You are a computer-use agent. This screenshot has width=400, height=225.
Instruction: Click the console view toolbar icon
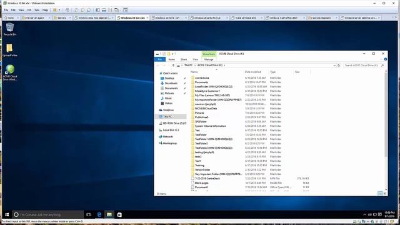pos(125,10)
